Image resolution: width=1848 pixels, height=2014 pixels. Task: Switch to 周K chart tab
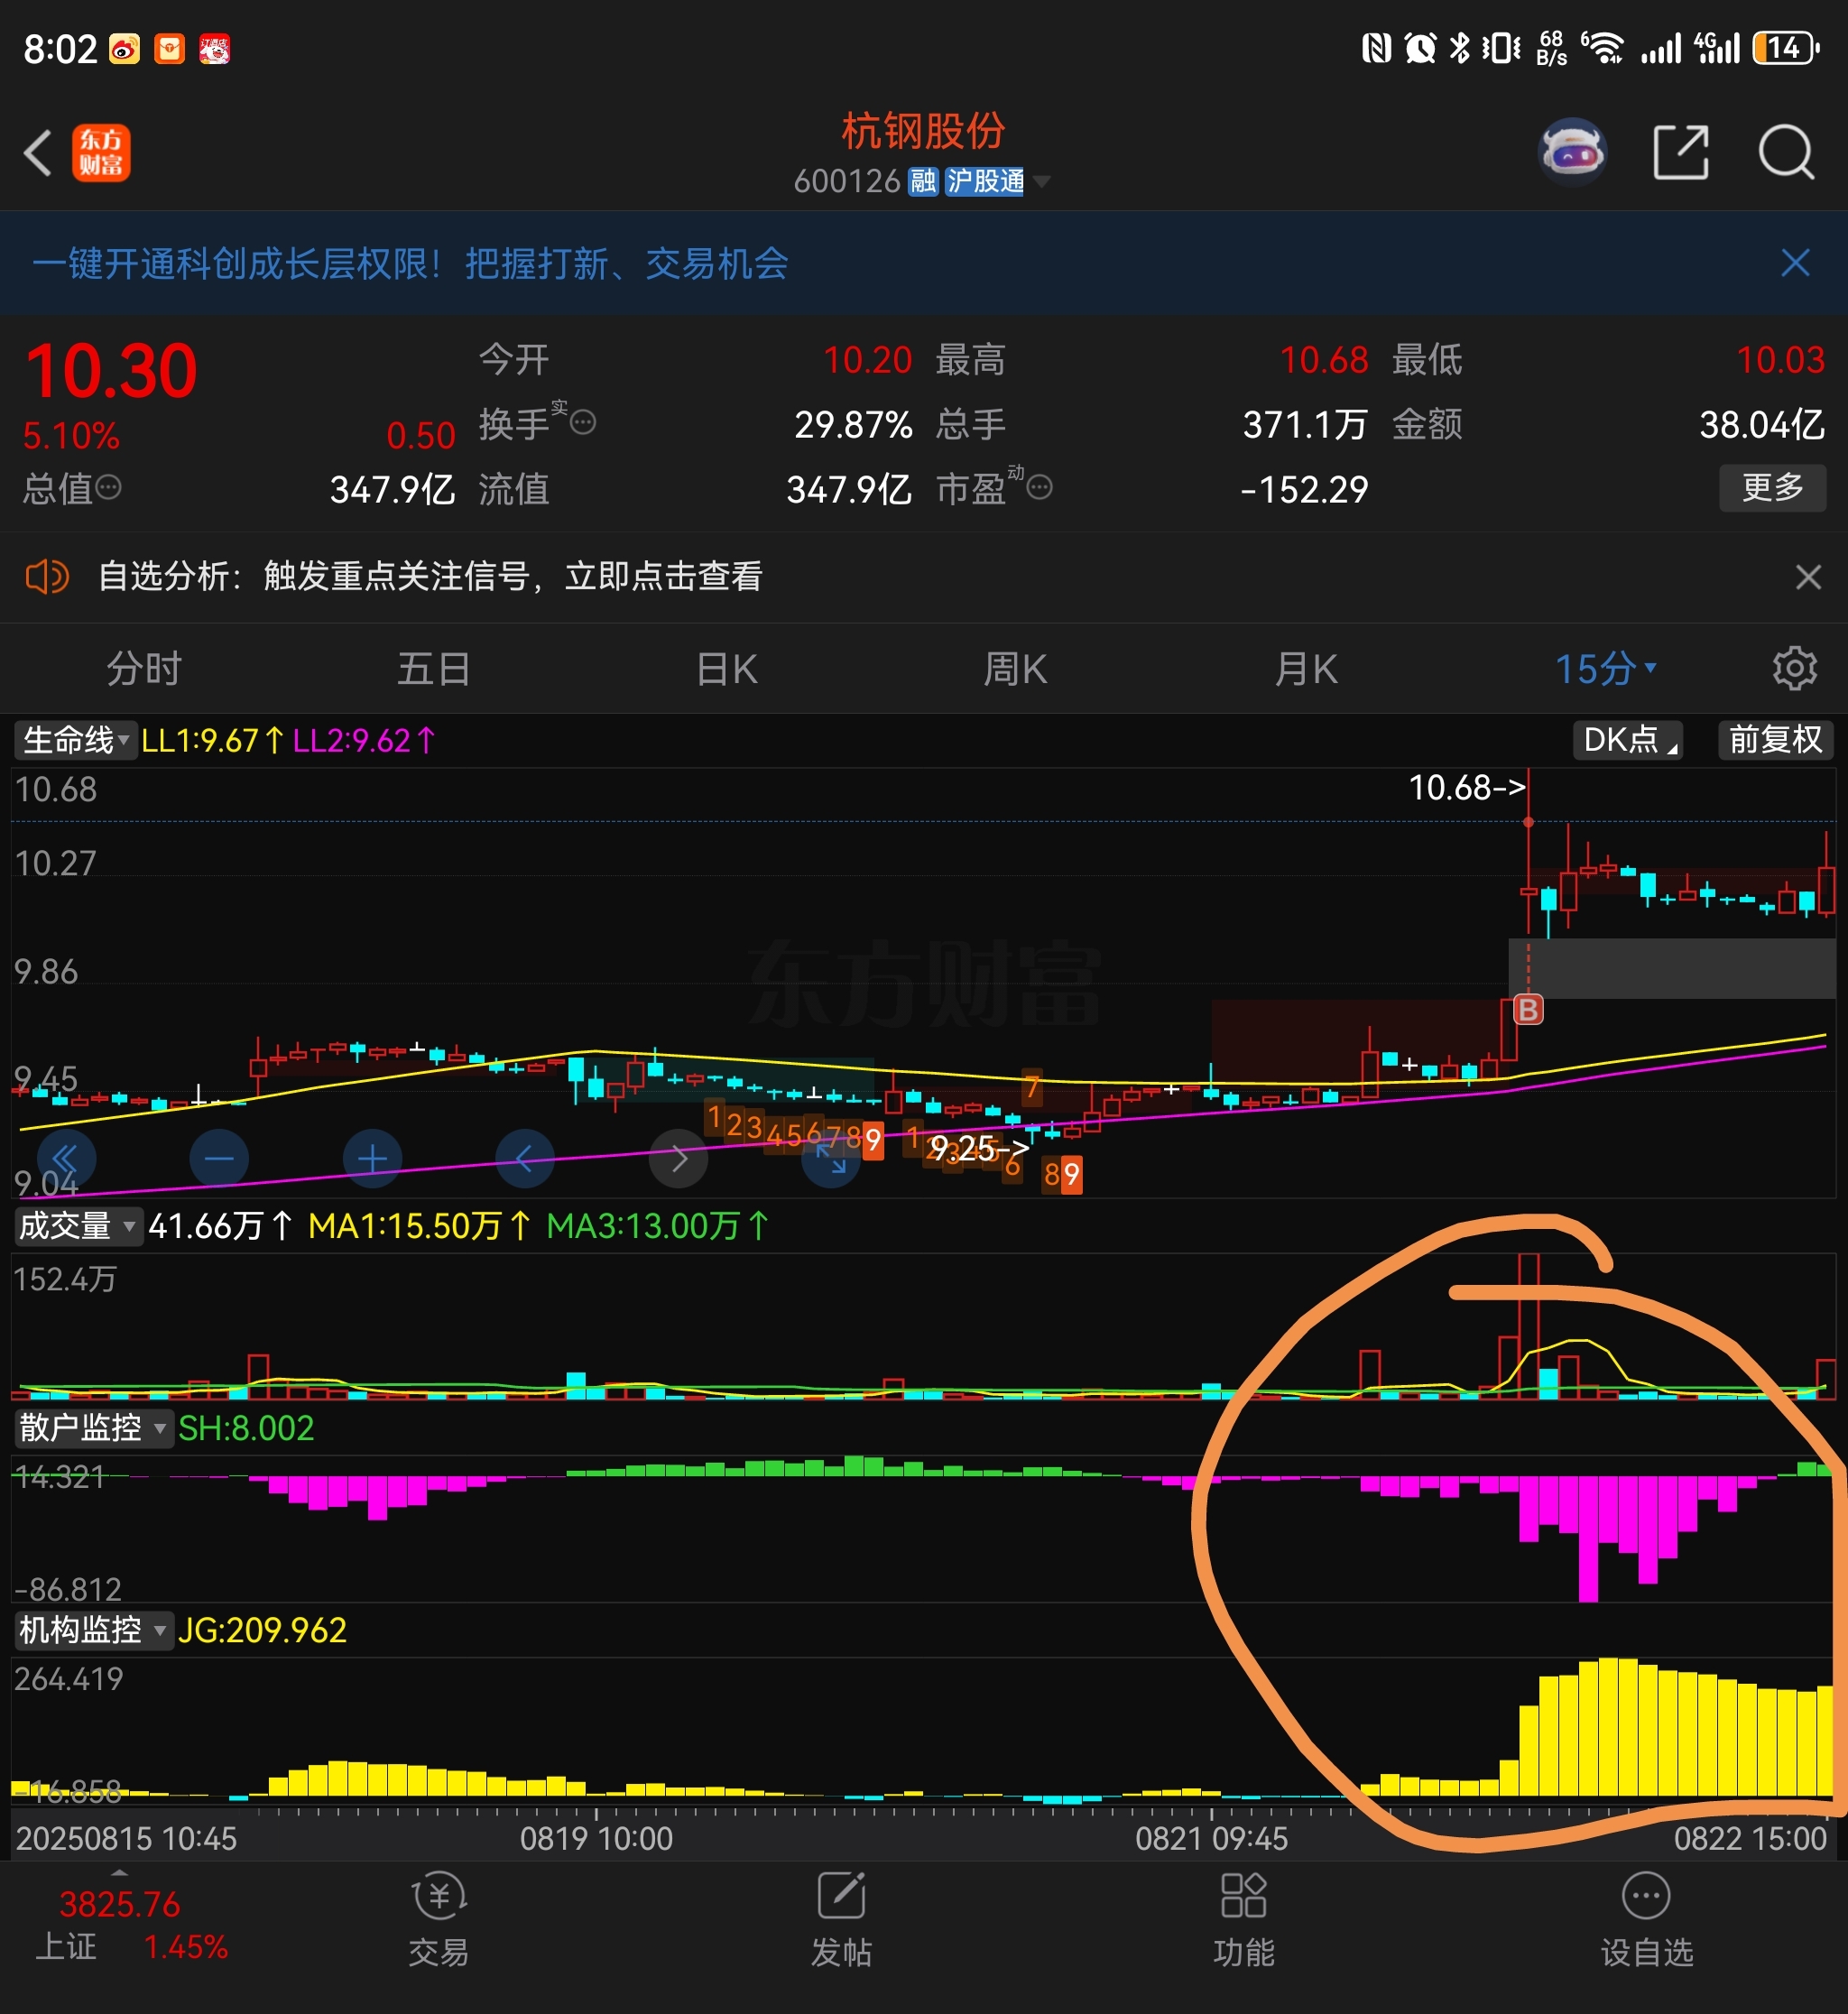[x=1015, y=669]
